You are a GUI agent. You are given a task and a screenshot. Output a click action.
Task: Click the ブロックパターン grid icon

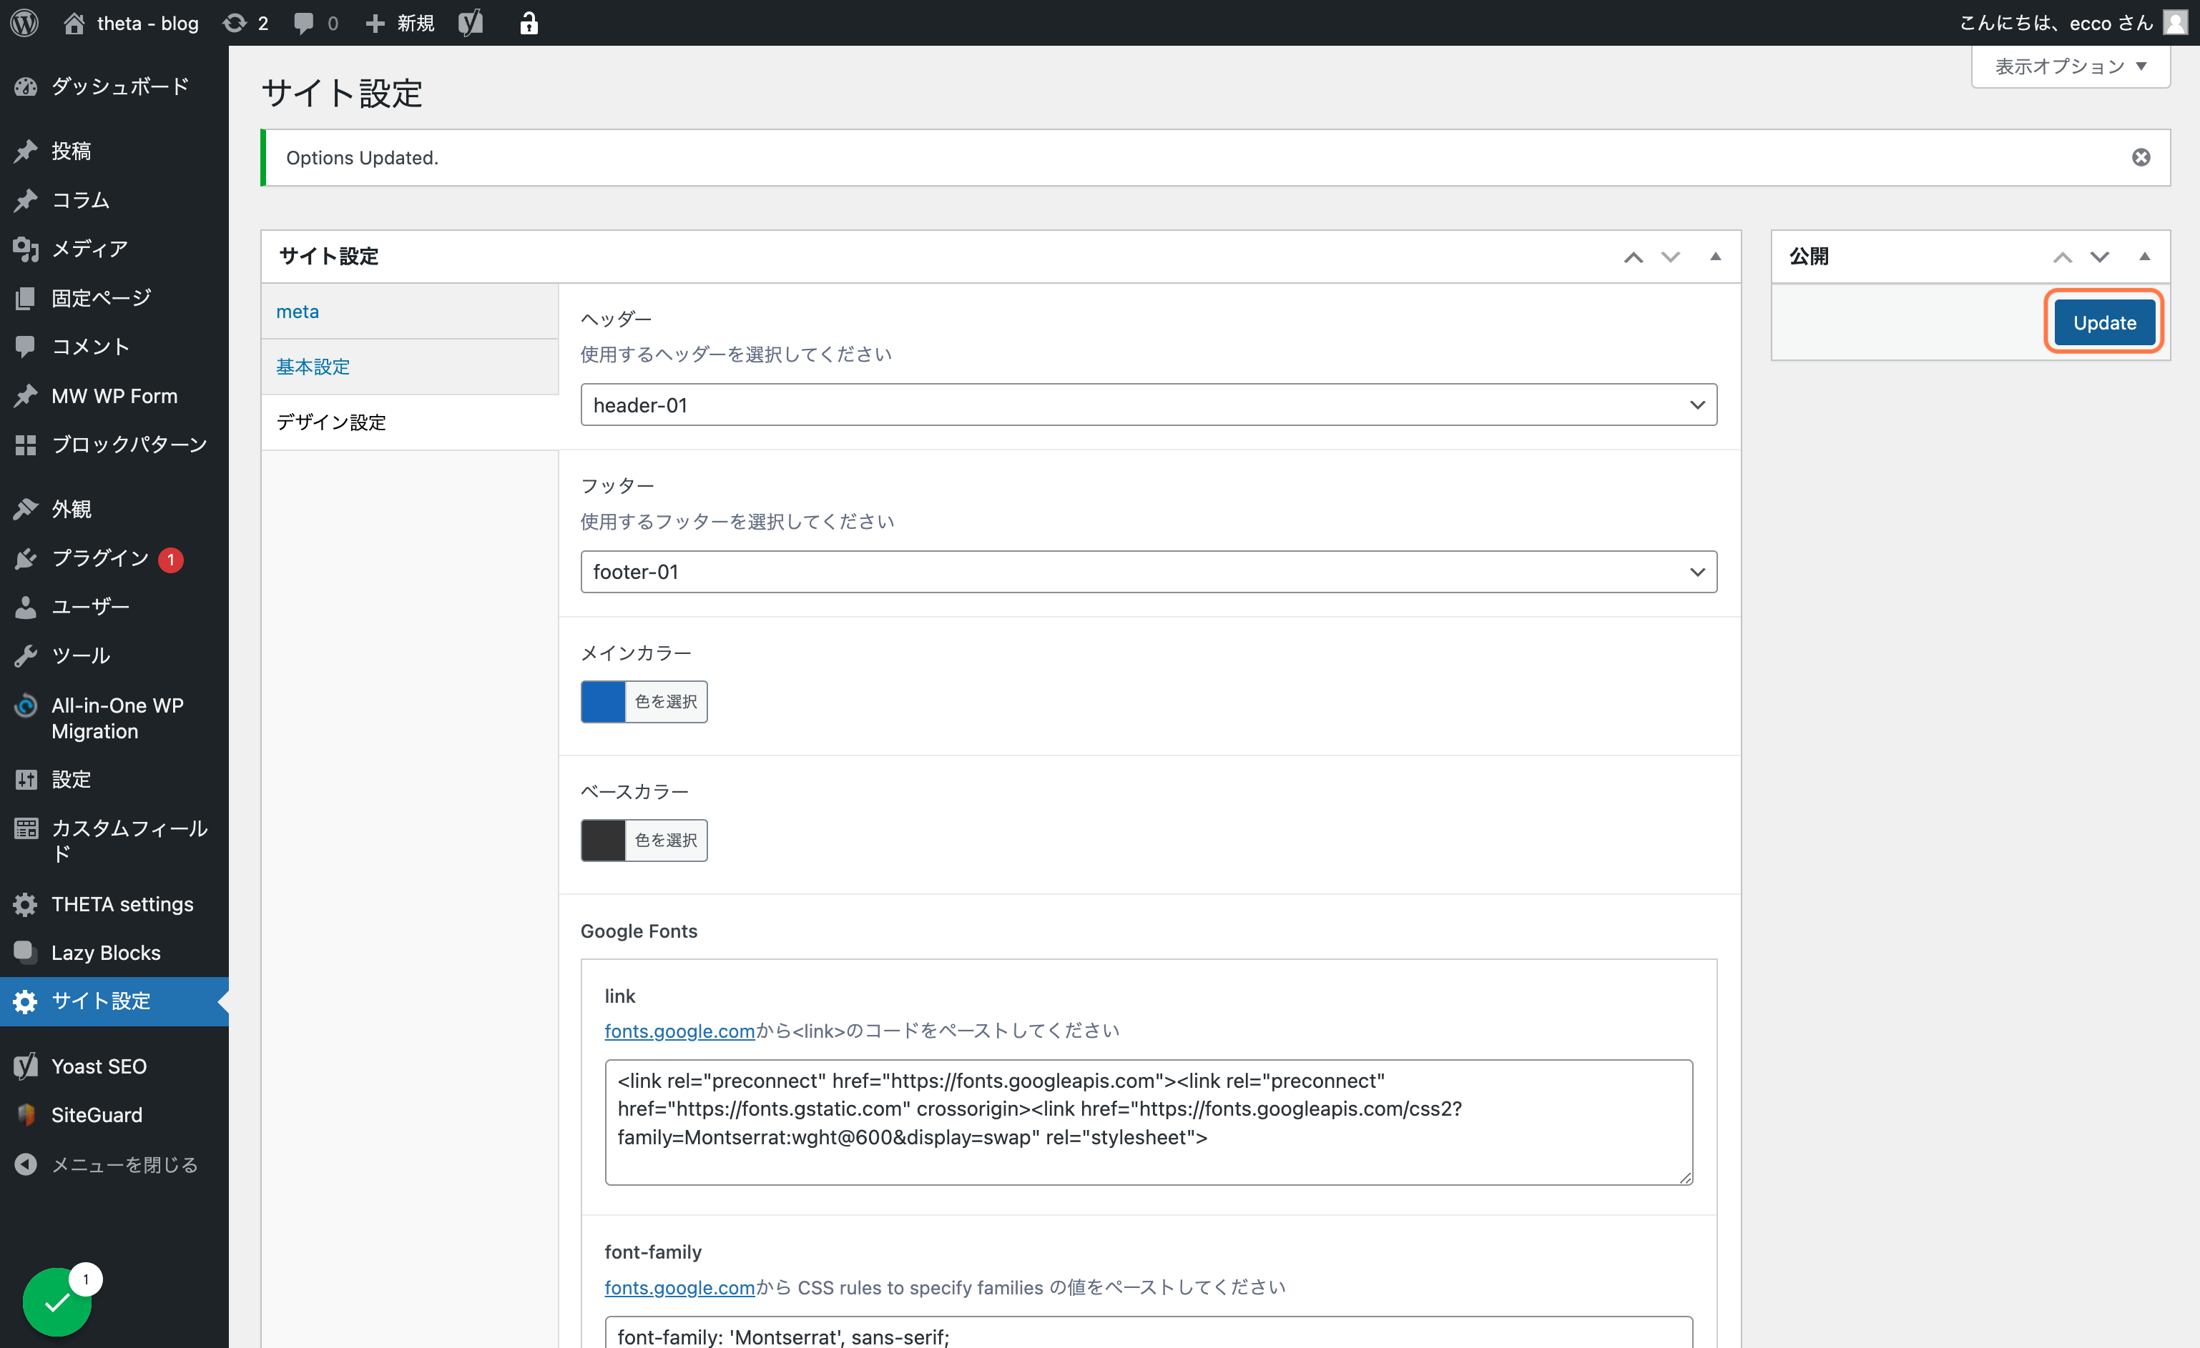click(25, 445)
